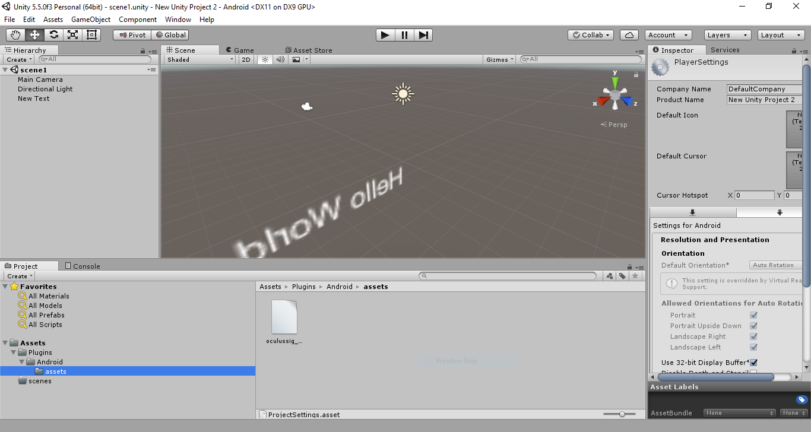Save search star icon in Project
The width and height of the screenshot is (811, 432).
tap(635, 276)
